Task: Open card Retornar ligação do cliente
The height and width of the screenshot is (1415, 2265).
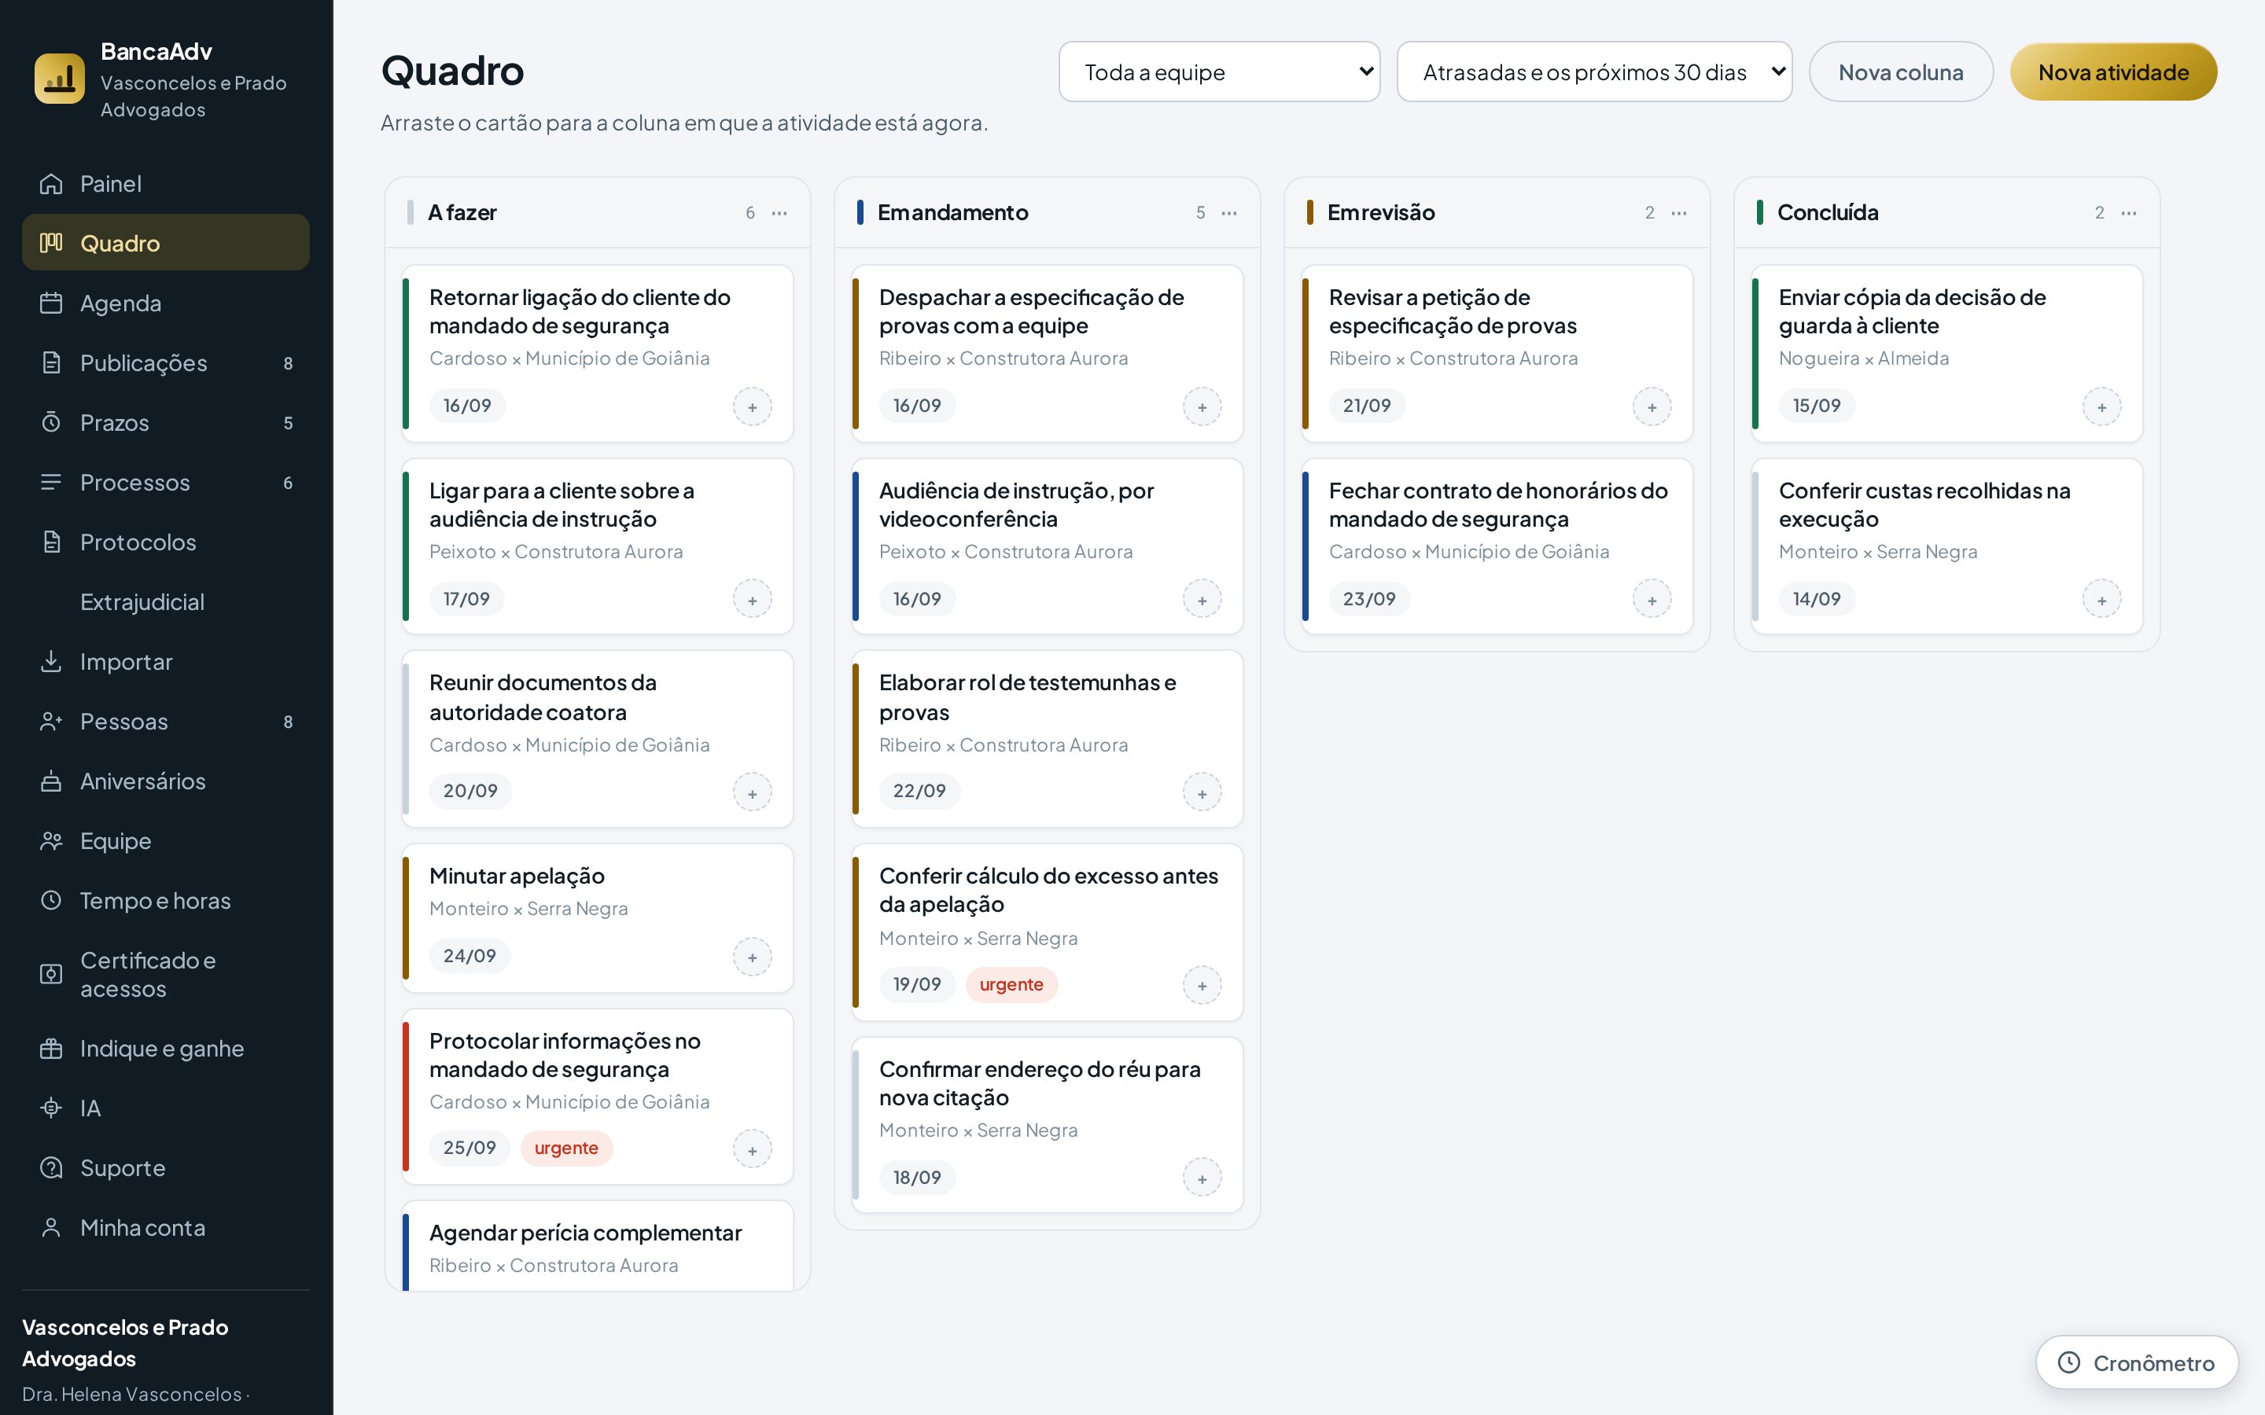Action: (x=598, y=354)
